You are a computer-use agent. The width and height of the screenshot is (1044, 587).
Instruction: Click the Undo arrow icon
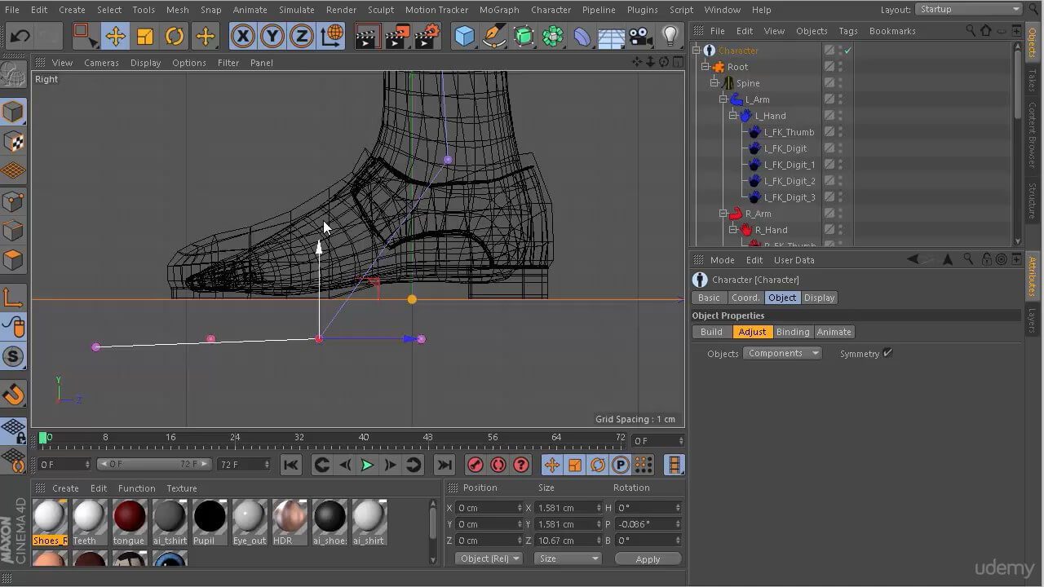point(20,36)
